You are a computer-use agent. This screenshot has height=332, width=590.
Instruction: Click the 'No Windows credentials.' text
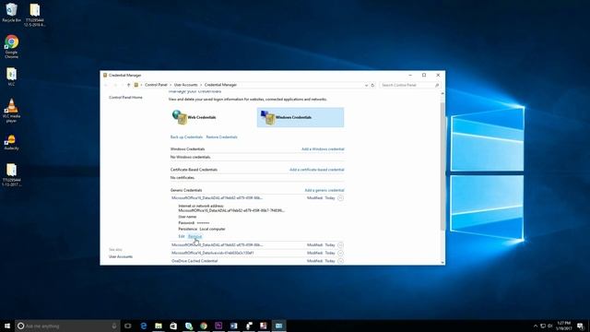[191, 157]
